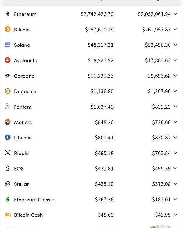Click the Dogecoin coin icon
The height and width of the screenshot is (228, 183).
(8, 91)
